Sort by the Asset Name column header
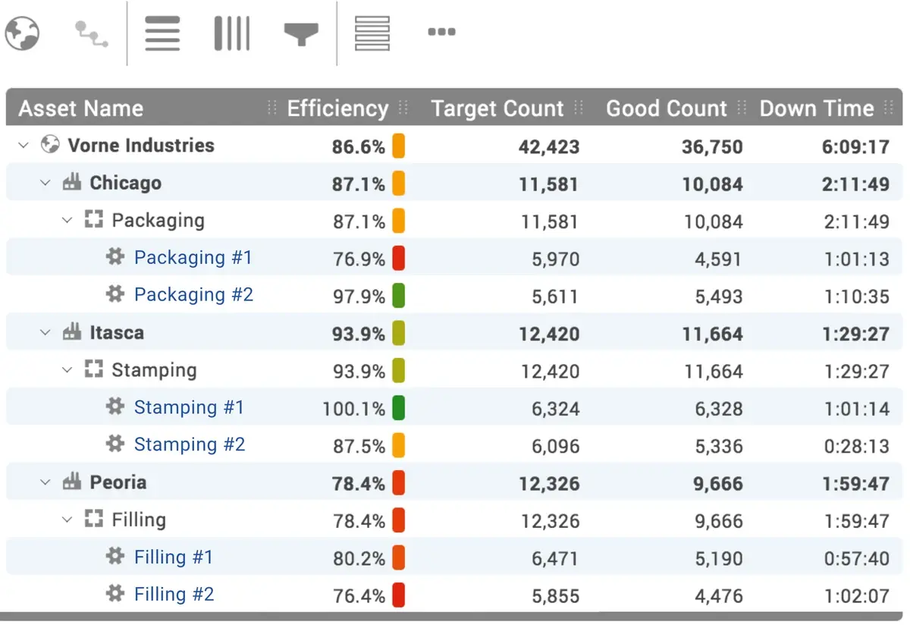This screenshot has width=910, height=625. point(81,108)
